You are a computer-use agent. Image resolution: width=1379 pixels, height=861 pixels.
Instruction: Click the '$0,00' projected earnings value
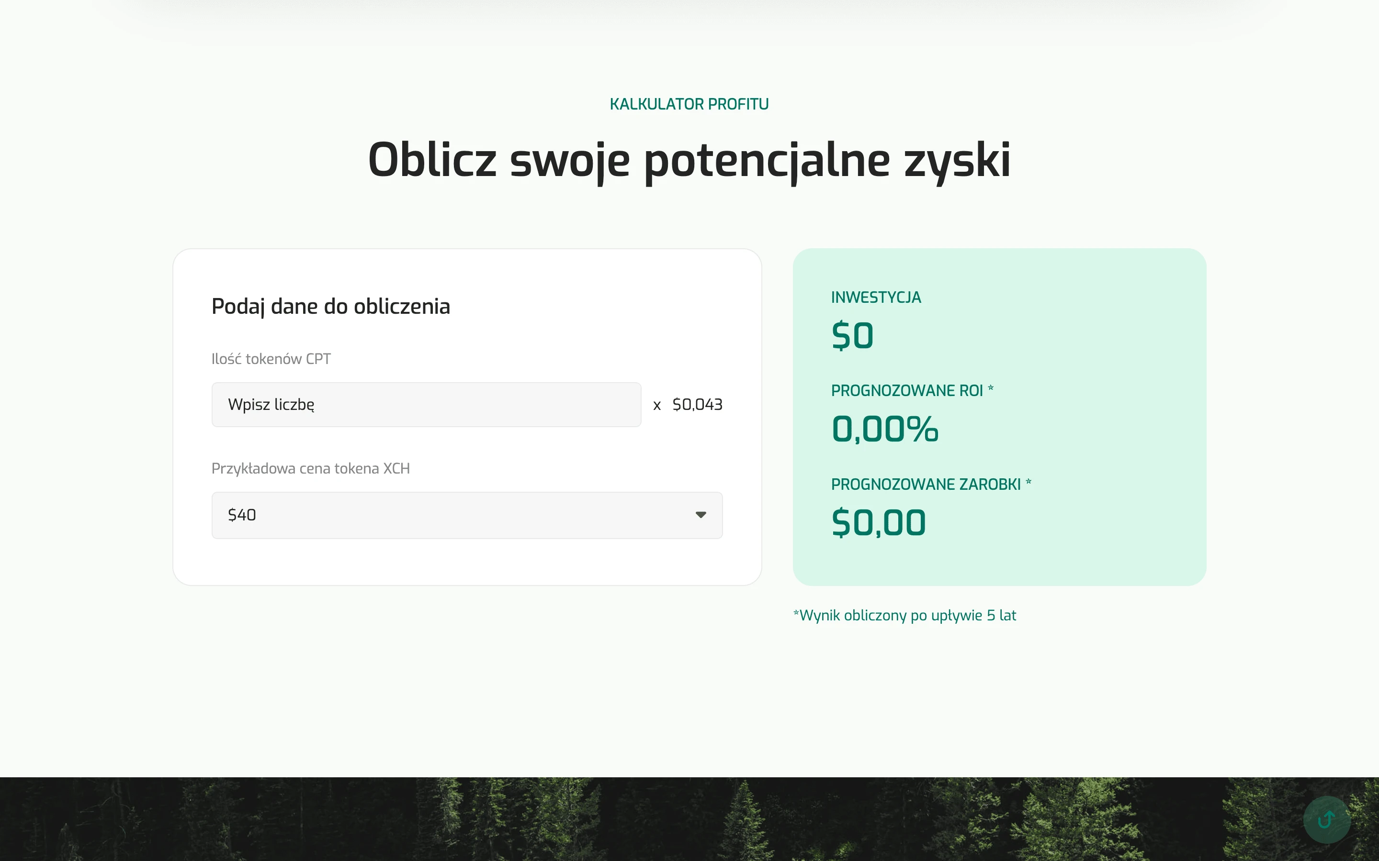click(x=878, y=523)
